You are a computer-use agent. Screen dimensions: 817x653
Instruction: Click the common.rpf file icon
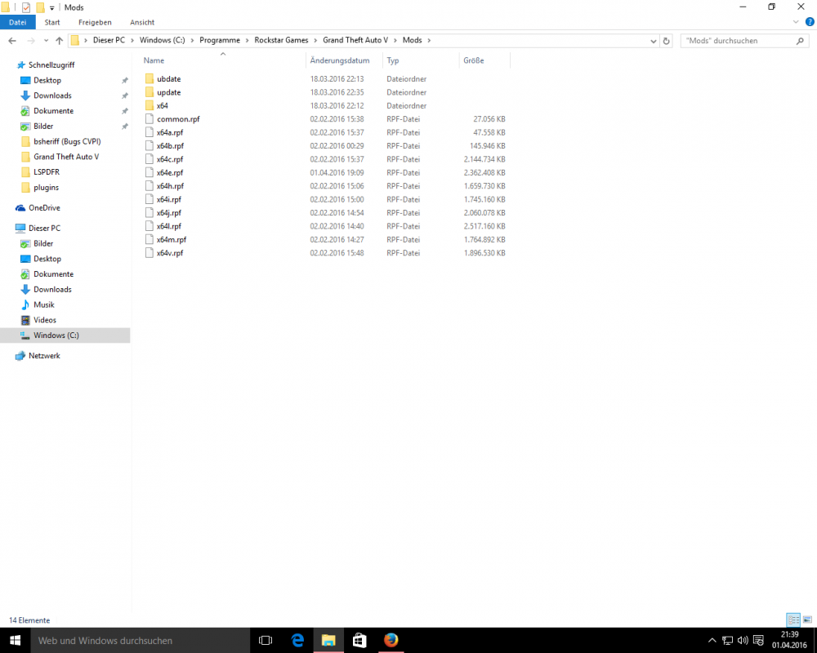pos(150,118)
